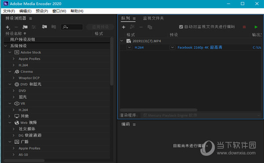Screen dimensions: 264x163
Task: Open the 渲染程序 renderer dropdown
Action: (201, 115)
